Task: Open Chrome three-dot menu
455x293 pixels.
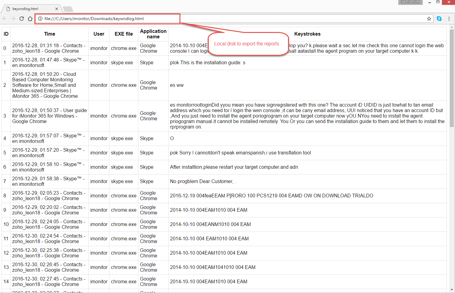Action: (x=449, y=19)
